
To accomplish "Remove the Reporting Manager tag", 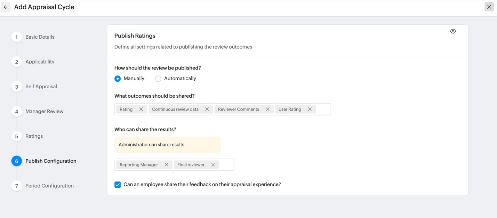I will tap(167, 165).
